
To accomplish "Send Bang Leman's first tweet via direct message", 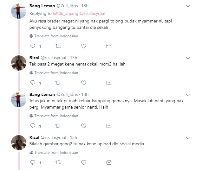I will pos(109,46).
